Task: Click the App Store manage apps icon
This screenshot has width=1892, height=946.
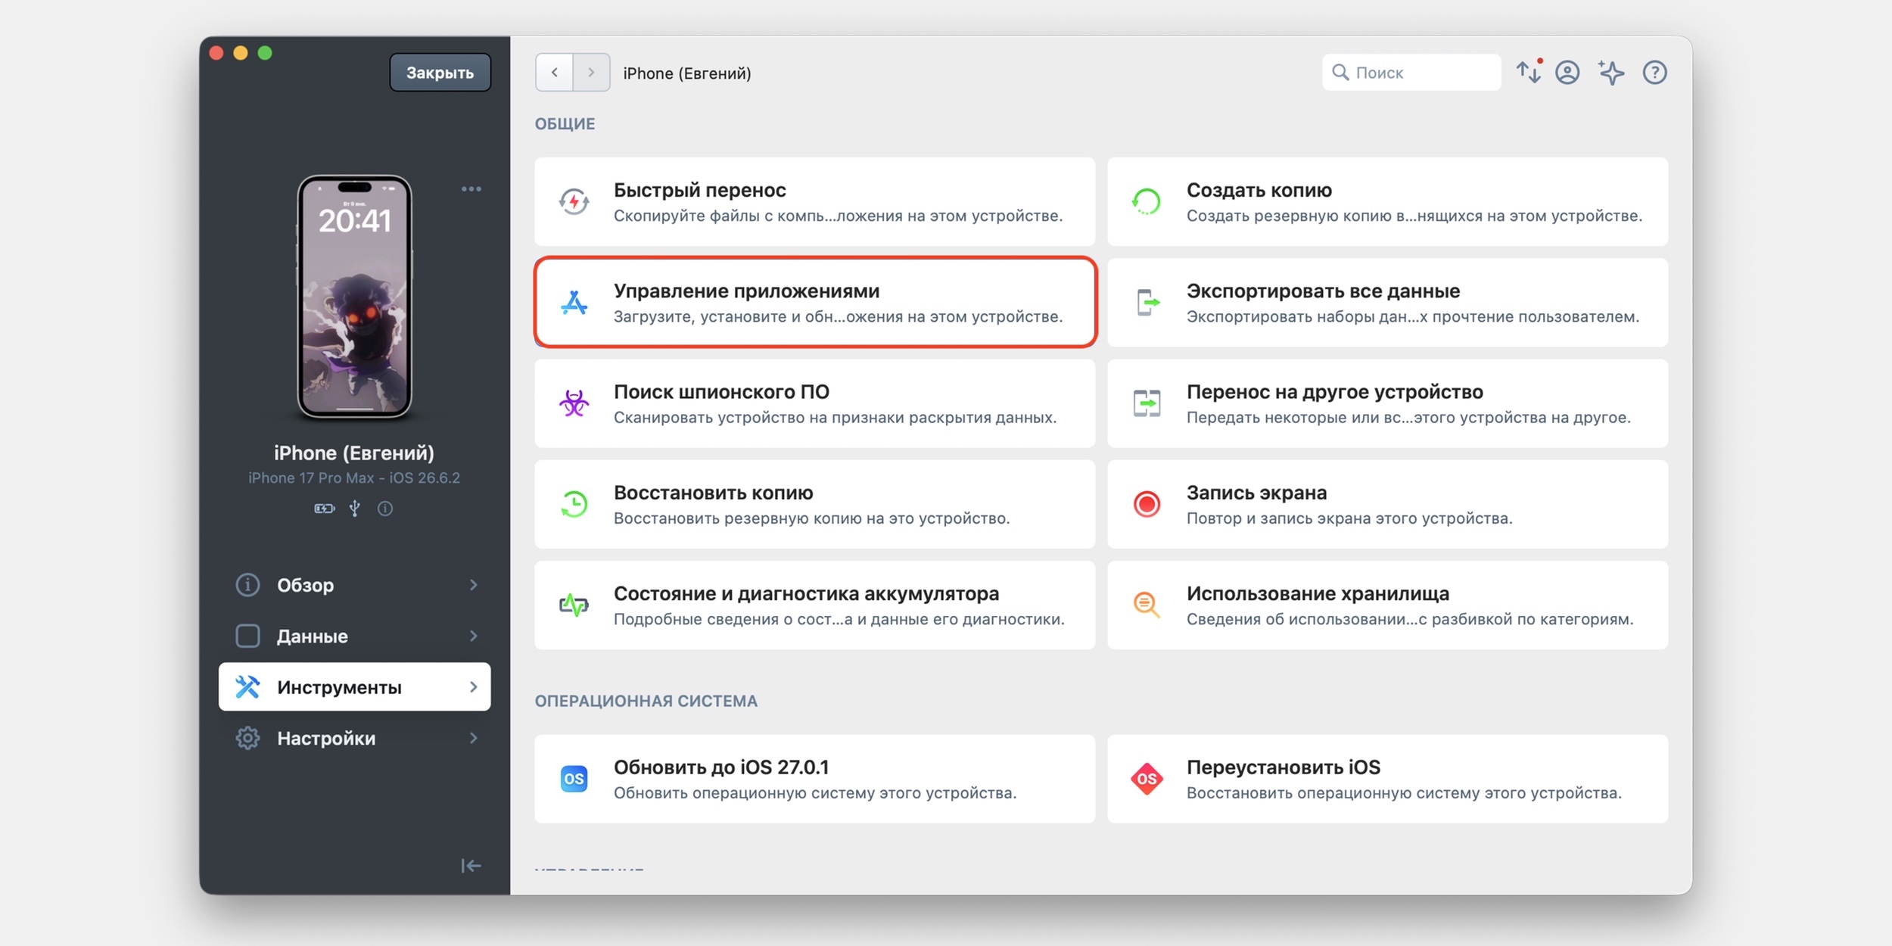Action: tap(574, 303)
